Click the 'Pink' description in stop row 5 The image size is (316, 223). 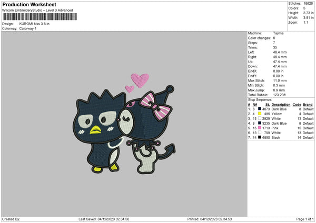pos(275,128)
